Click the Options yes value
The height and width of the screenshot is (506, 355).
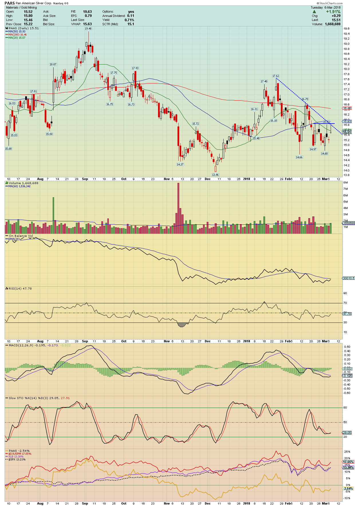[131, 12]
